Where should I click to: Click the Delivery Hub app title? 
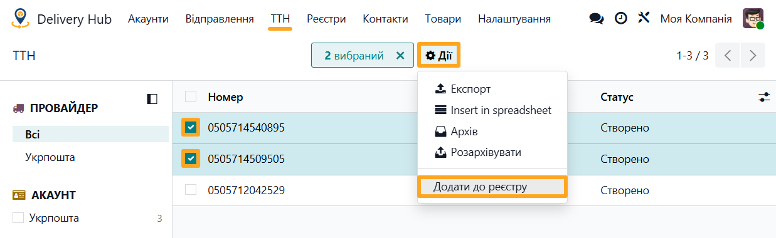point(74,19)
